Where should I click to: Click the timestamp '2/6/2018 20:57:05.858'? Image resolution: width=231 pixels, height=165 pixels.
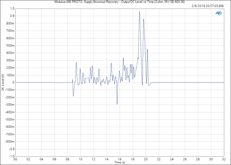pos(208,6)
